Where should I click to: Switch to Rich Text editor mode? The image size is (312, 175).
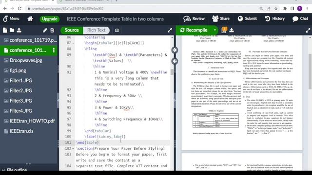(97, 30)
